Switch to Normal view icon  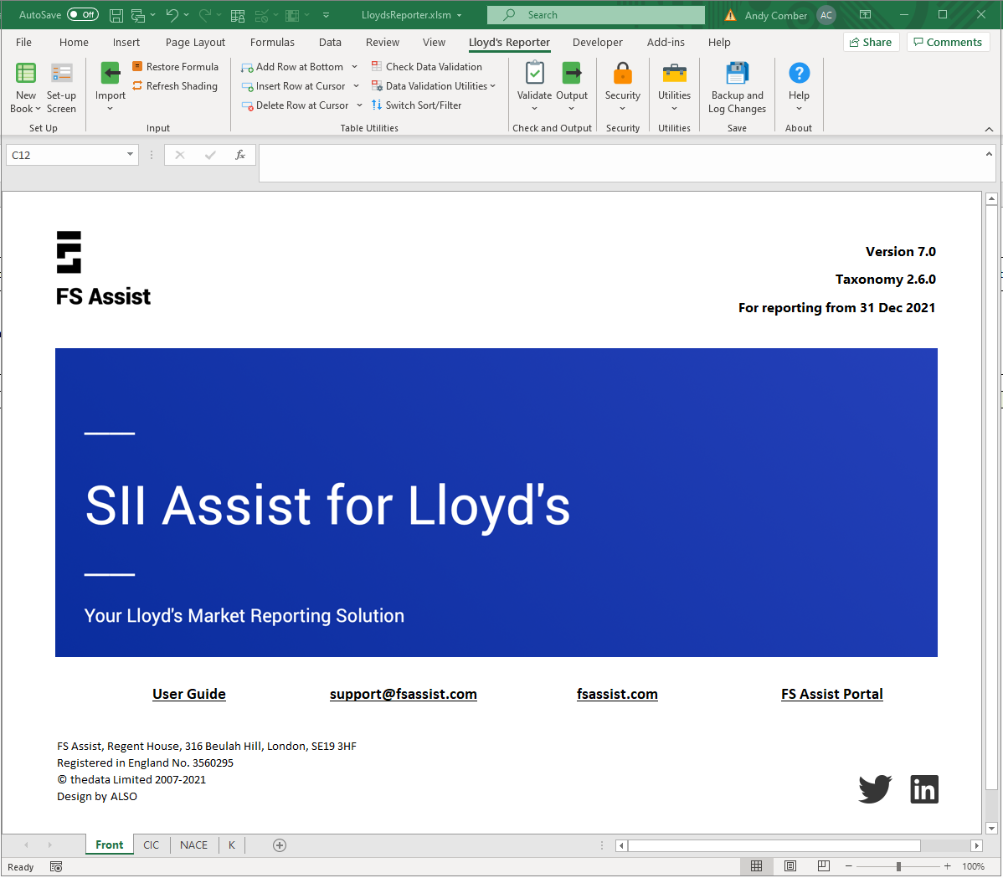(756, 865)
